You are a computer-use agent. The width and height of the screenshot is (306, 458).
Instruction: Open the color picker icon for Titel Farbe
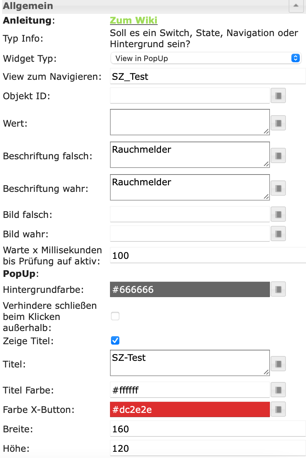tap(278, 390)
